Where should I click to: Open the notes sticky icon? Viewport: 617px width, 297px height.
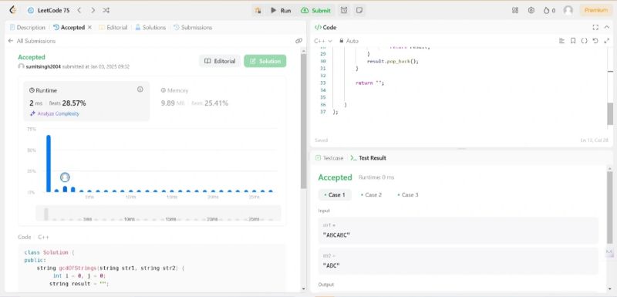point(359,10)
